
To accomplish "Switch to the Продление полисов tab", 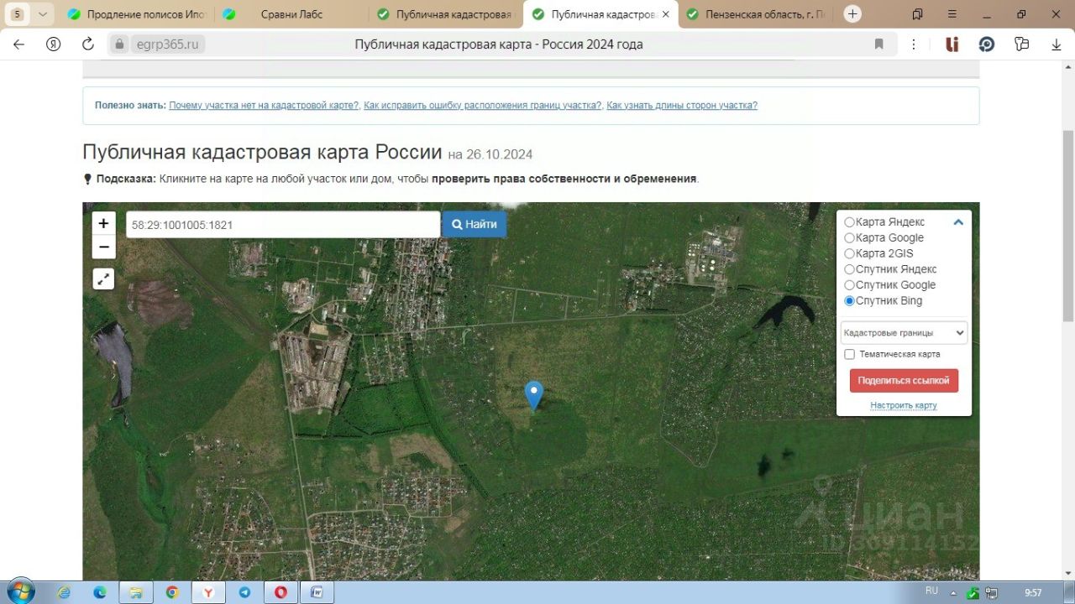I will [x=139, y=14].
